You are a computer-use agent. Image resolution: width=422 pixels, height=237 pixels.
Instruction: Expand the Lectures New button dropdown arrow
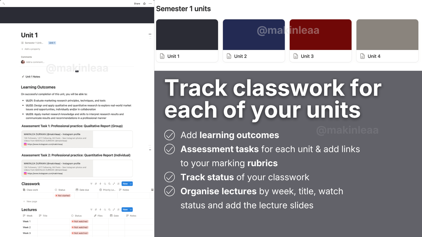pyautogui.click(x=131, y=209)
